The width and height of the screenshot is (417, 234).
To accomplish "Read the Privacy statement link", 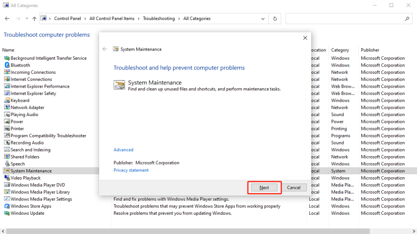I will 131,170.
